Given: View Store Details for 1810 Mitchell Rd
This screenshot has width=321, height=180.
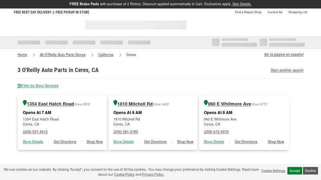Looking at the screenshot, I should [123, 142].
